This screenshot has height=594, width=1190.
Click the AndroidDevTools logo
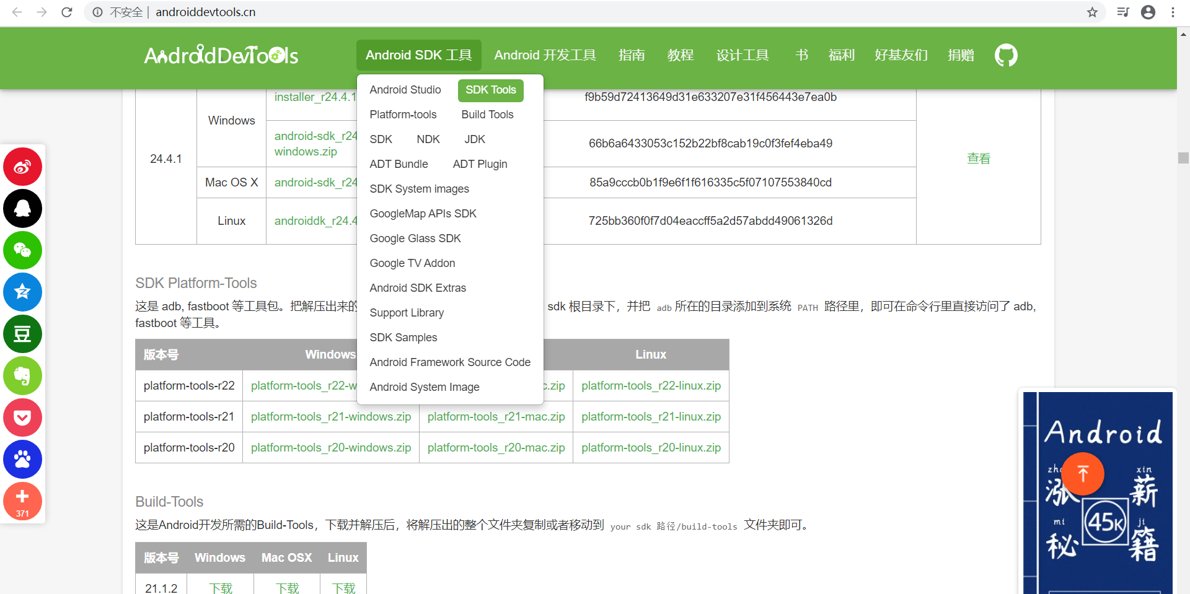point(221,55)
